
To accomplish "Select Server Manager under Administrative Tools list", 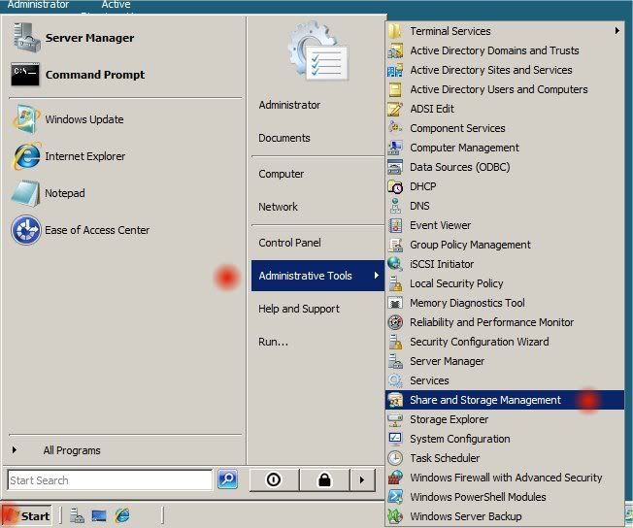I will point(447,361).
